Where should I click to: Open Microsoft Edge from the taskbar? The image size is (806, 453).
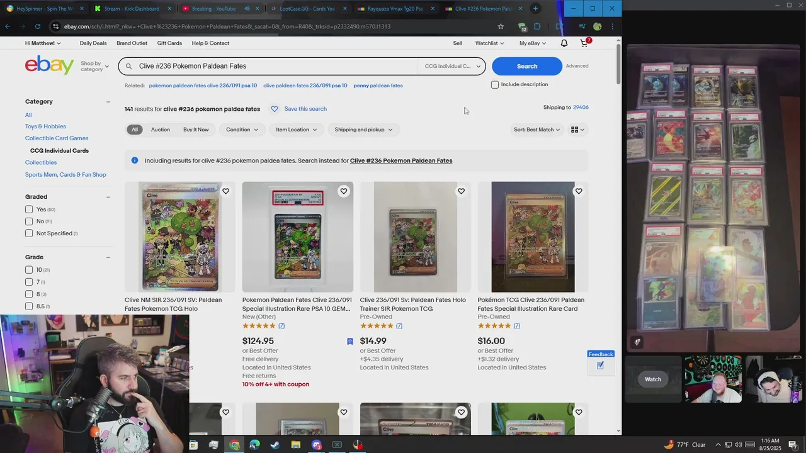(x=254, y=445)
